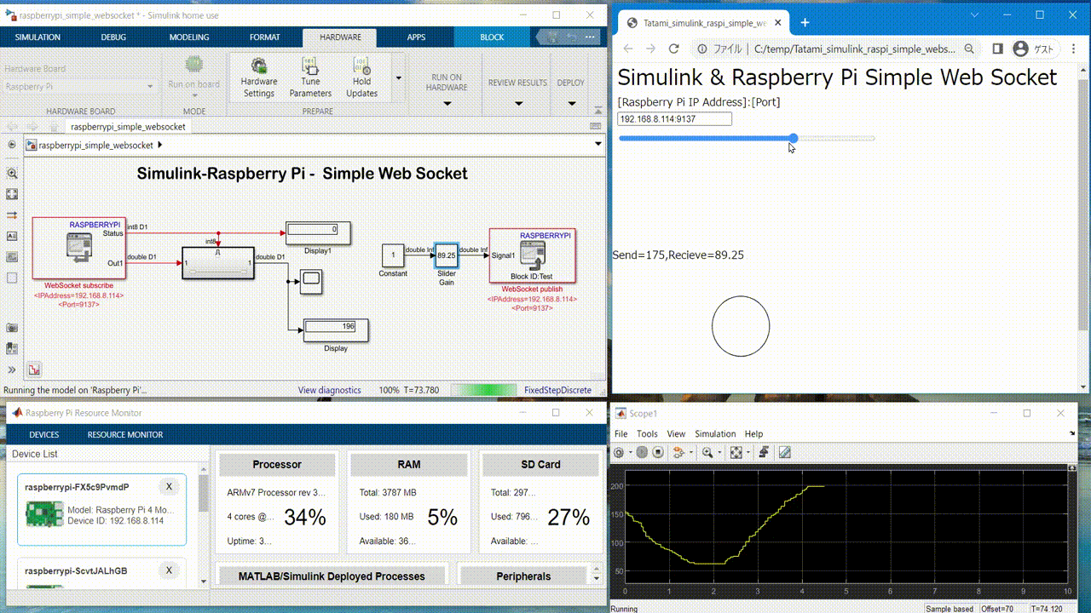Click Scope cursor measurements icon

(785, 452)
